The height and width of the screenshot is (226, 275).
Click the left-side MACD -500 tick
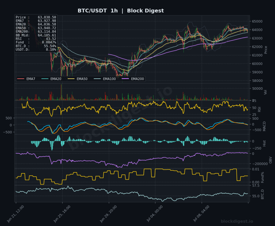pyautogui.click(x=8, y=132)
